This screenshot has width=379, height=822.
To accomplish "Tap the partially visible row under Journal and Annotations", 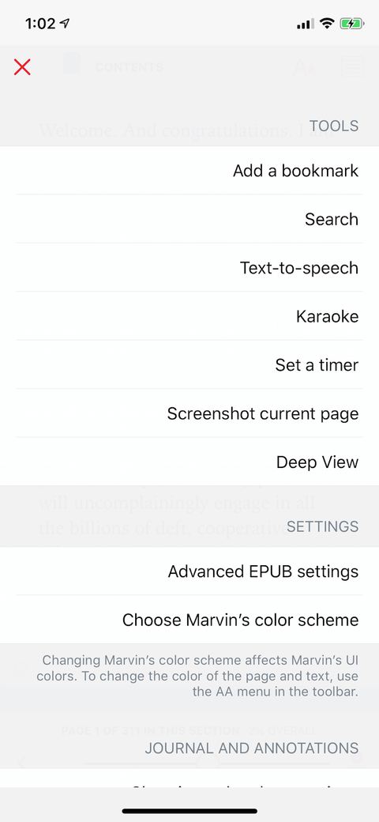I will 189,779.
